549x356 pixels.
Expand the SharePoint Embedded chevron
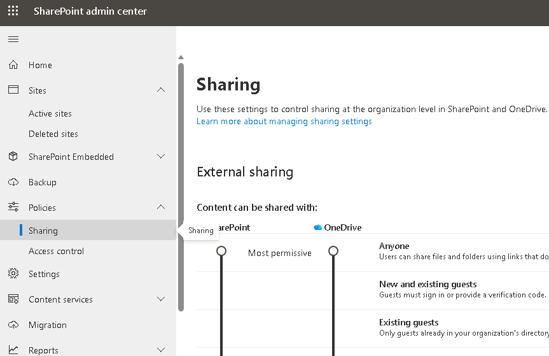pyautogui.click(x=161, y=156)
